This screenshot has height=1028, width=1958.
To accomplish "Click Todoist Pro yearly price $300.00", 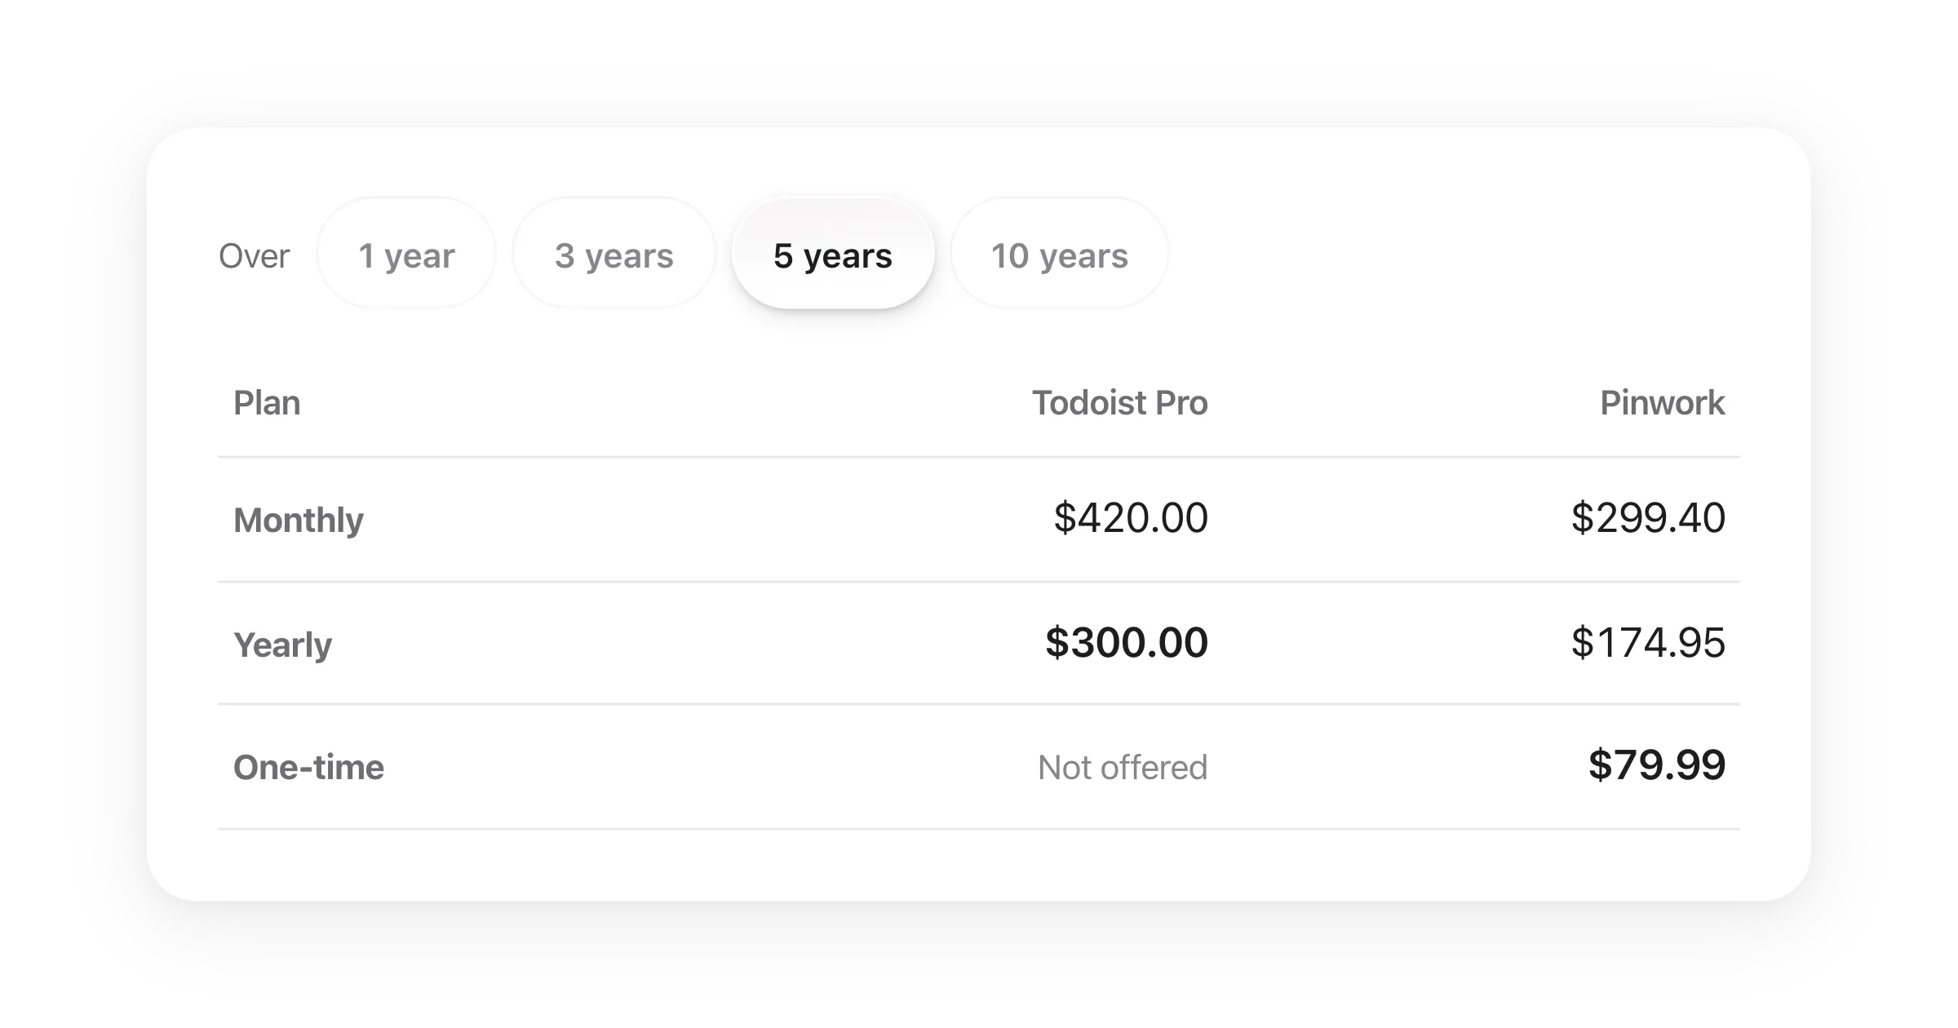I will click(x=1127, y=642).
